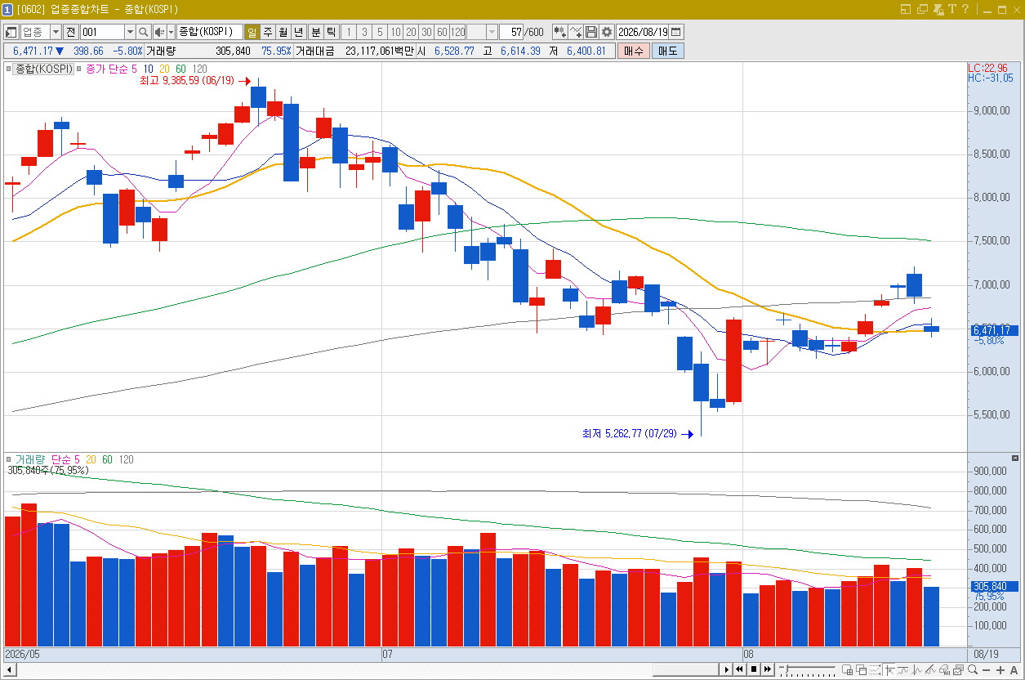Open the calendar picker icon next to date
The height and width of the screenshot is (680, 1025).
tap(676, 32)
